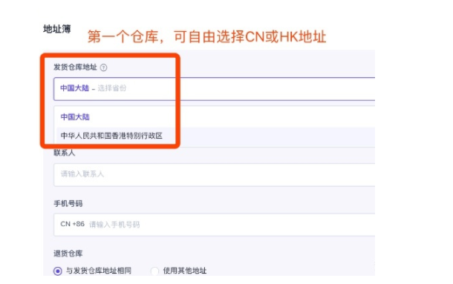
Task: Click the 地址簿 section heading
Action: pos(57,29)
